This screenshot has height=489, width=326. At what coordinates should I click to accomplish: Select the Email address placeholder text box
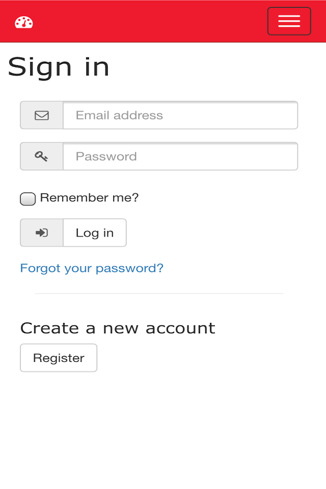181,115
